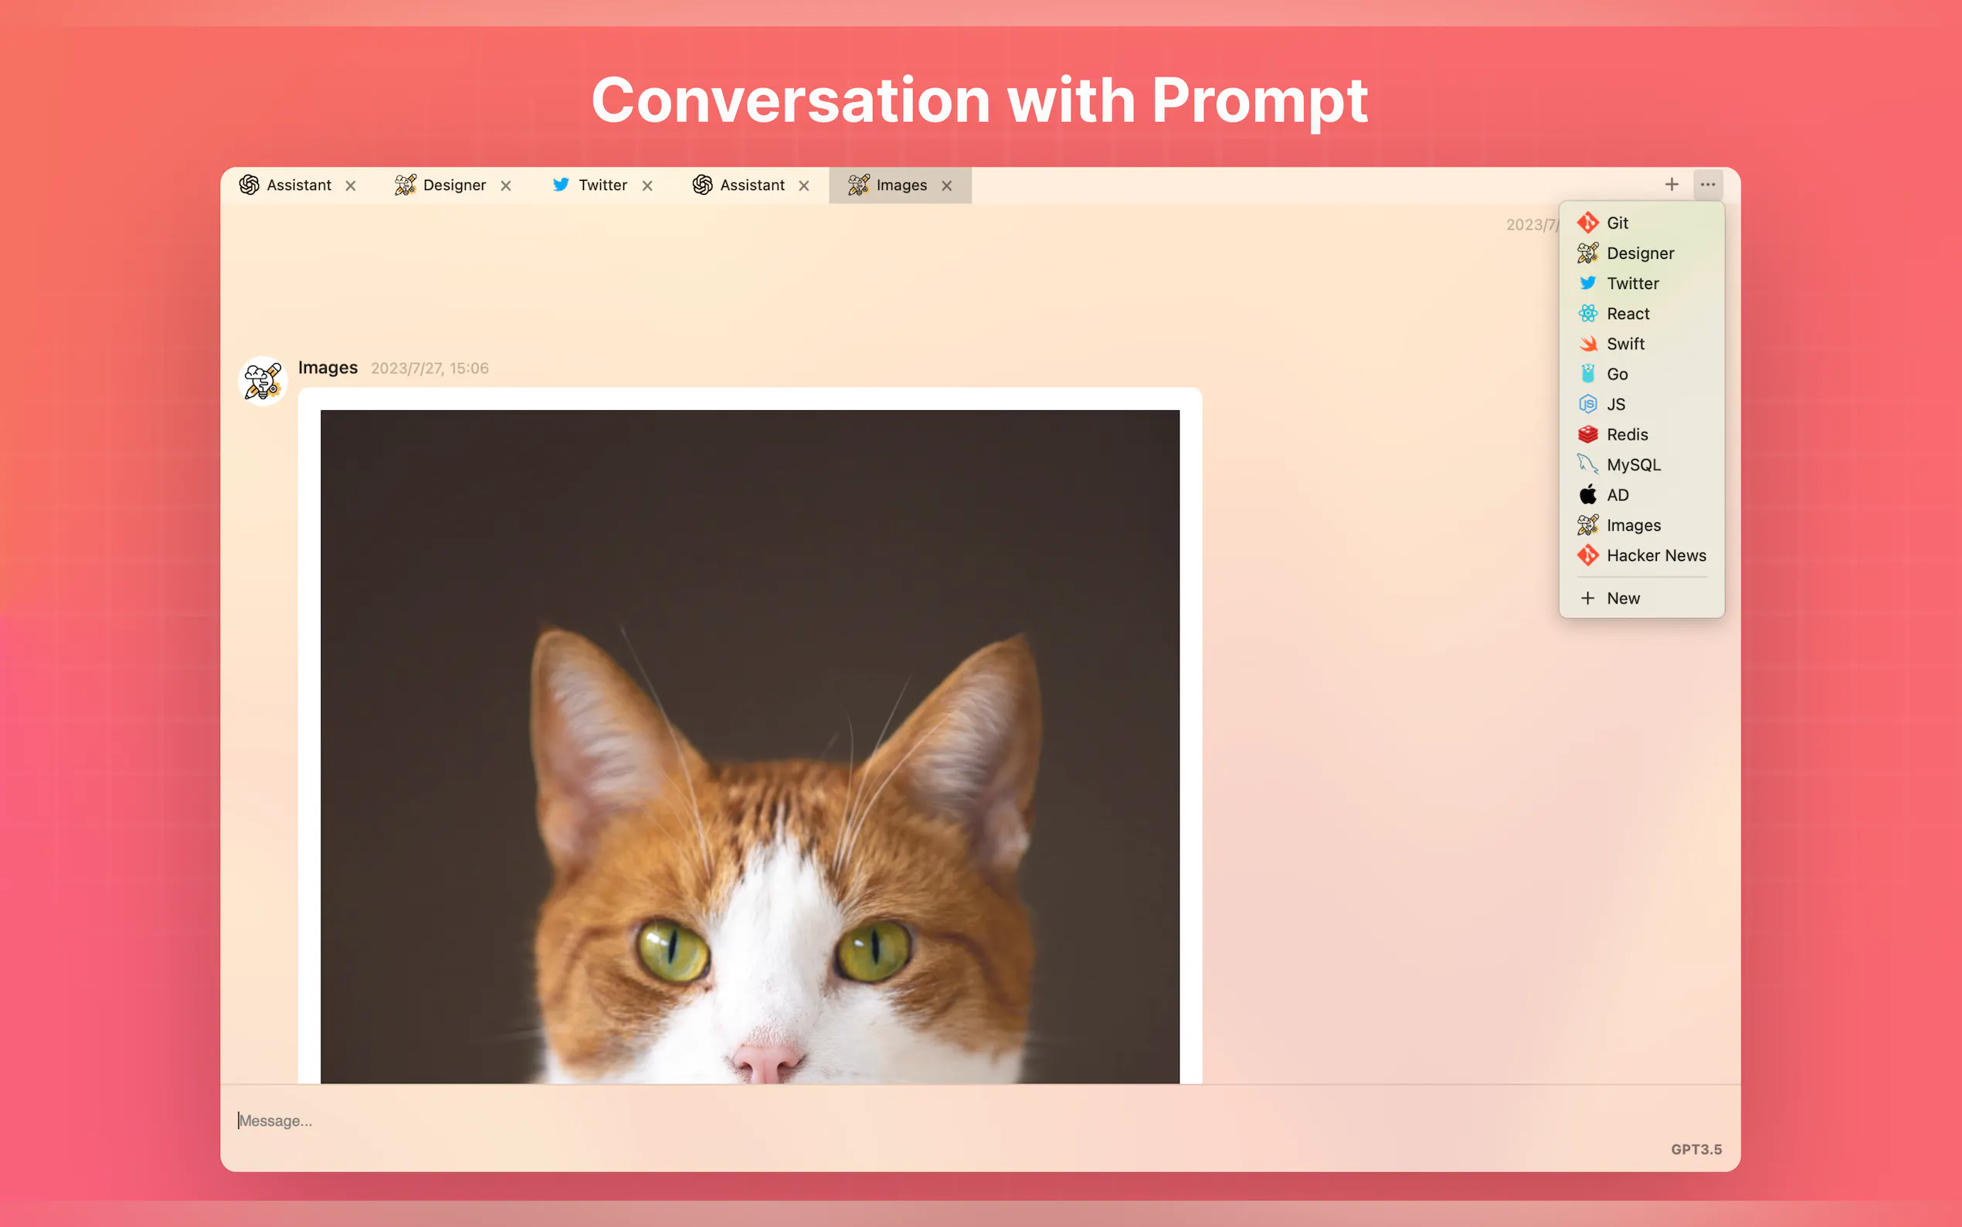Open the Redis prompt
Viewport: 1962px width, 1227px height.
(x=1641, y=435)
